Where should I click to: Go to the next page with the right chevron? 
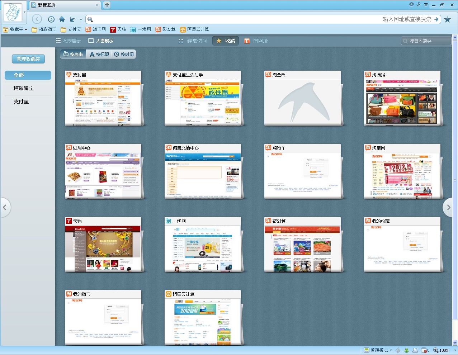[448, 207]
